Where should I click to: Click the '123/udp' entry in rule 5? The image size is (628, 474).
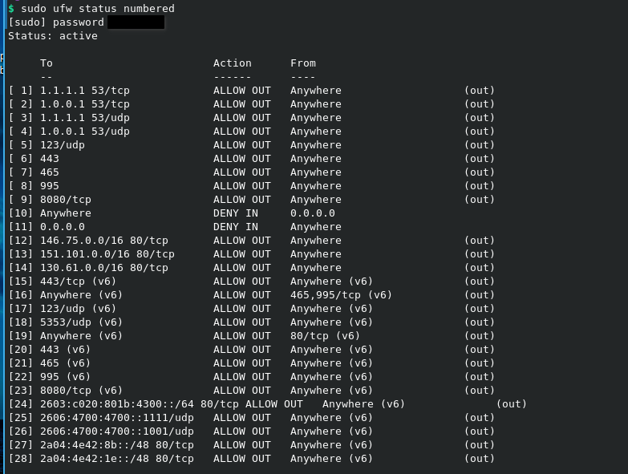63,144
